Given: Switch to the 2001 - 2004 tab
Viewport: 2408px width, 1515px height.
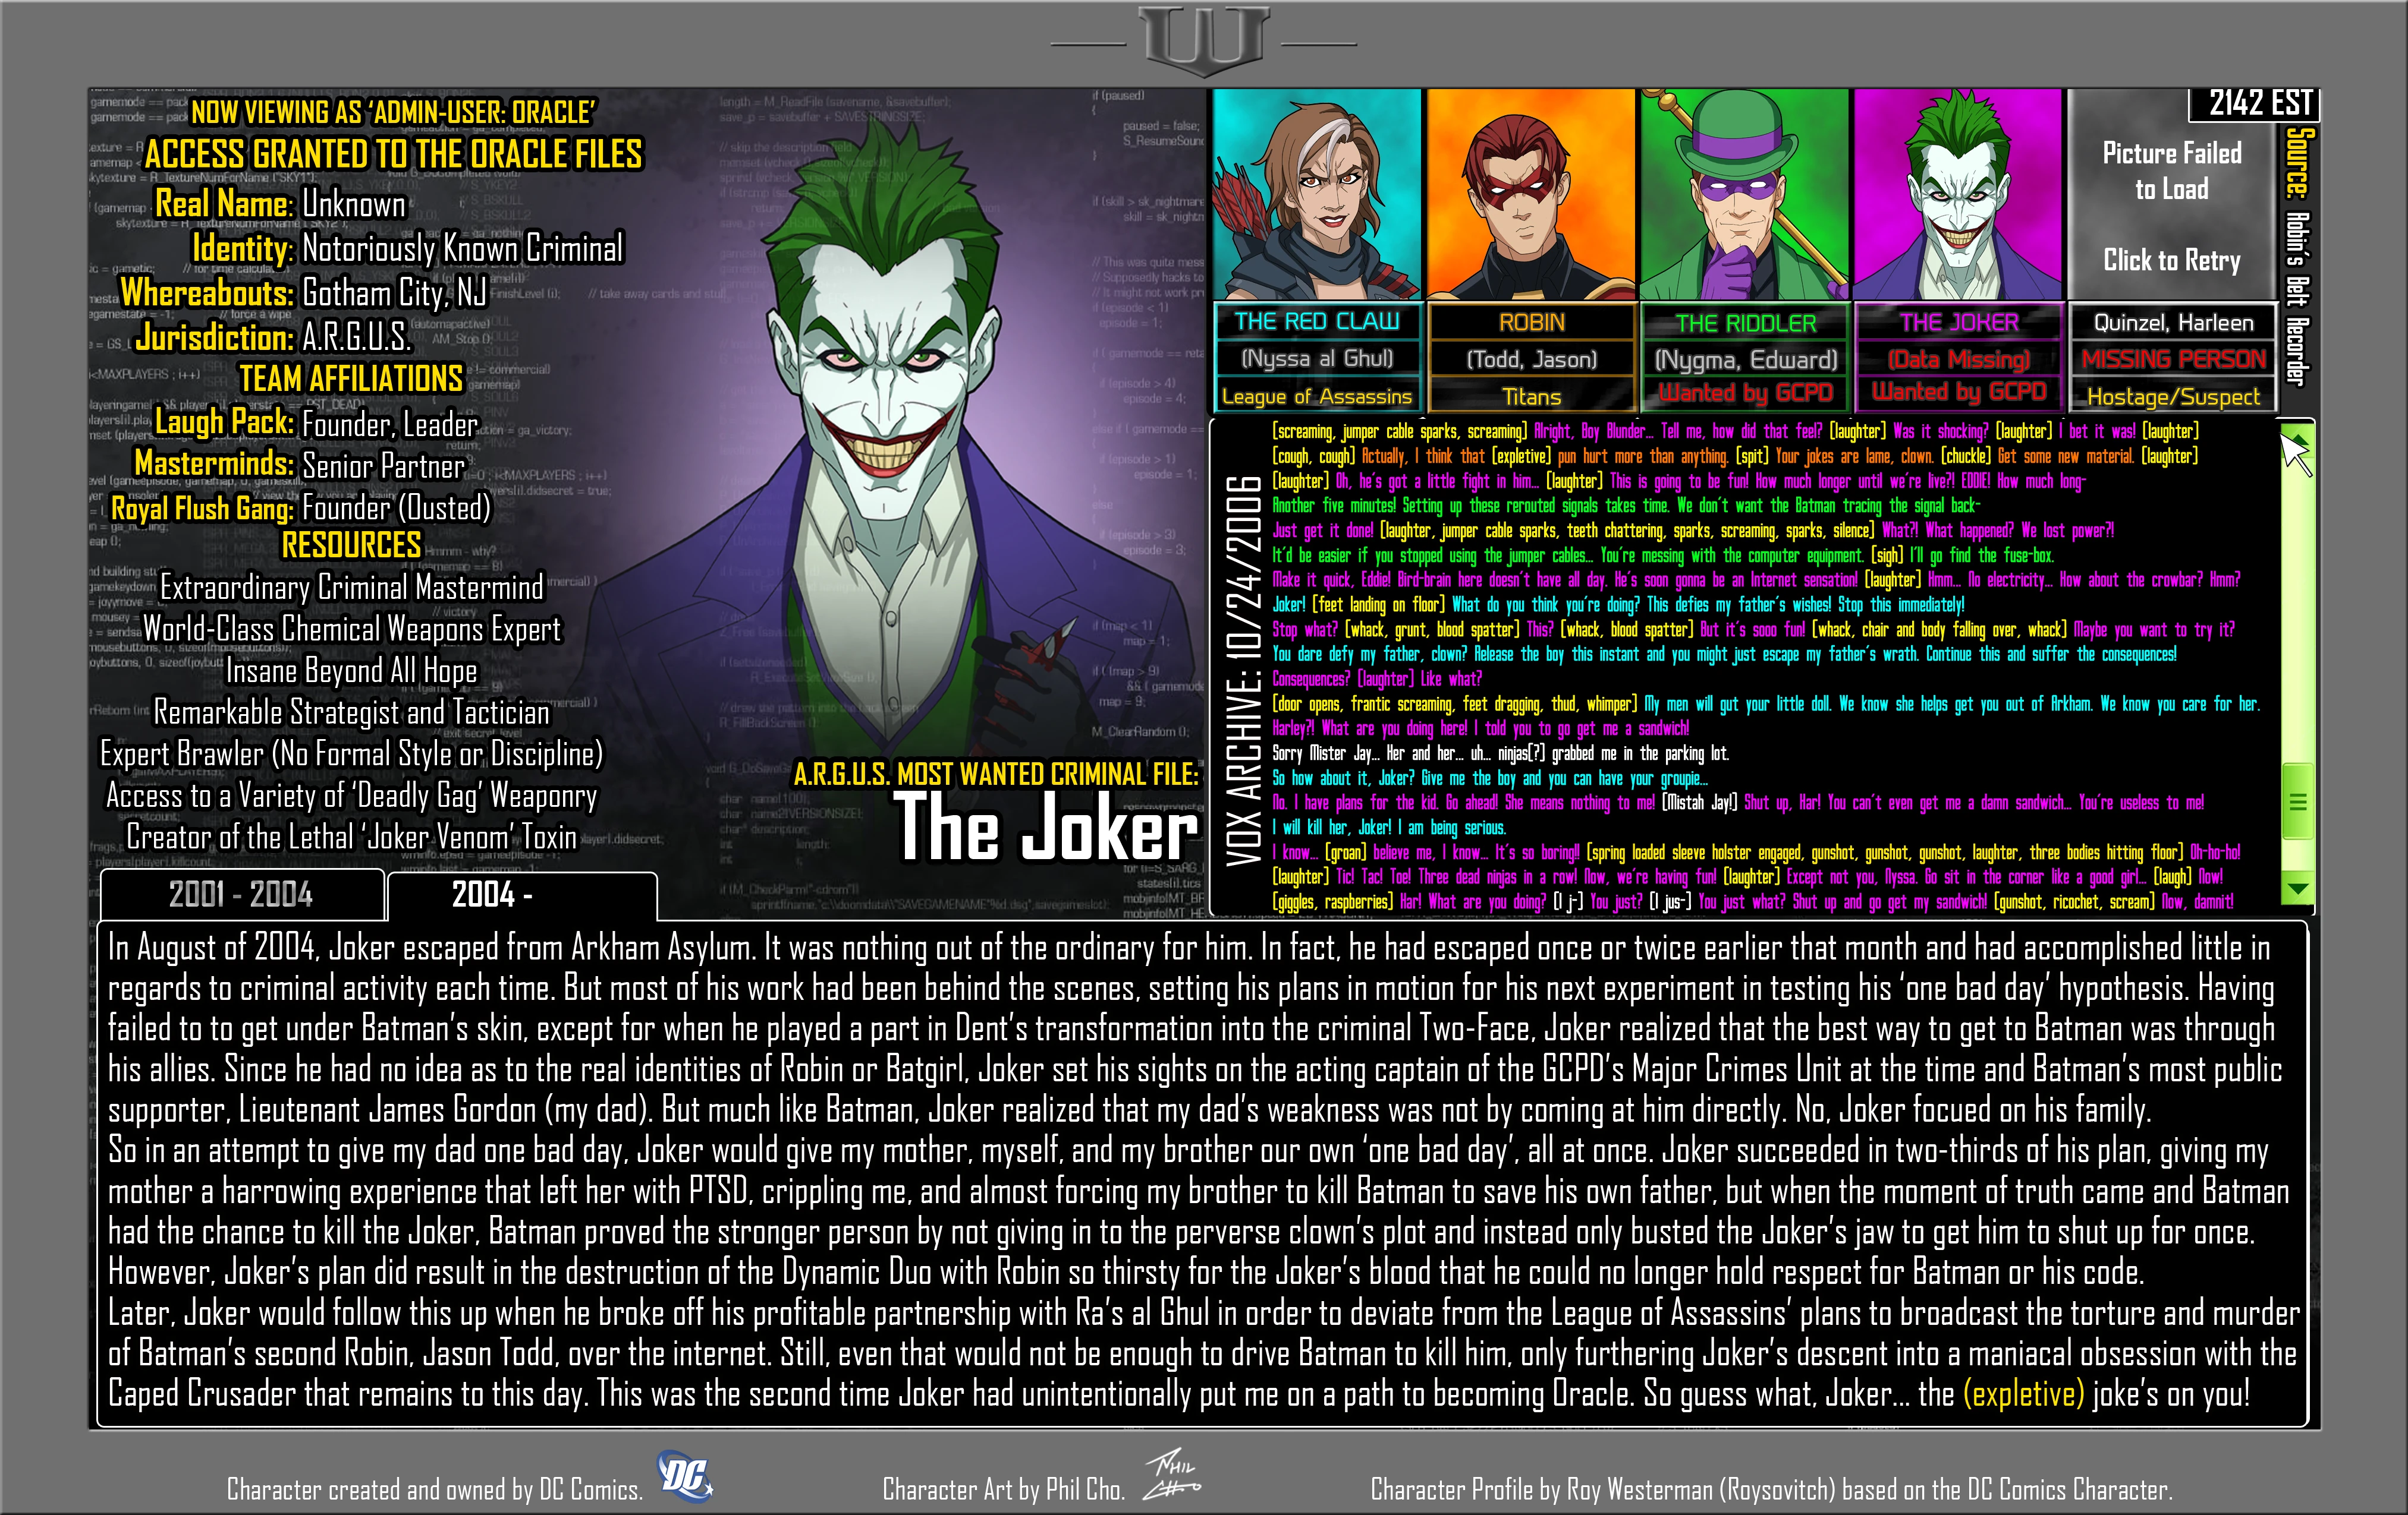Looking at the screenshot, I should pos(241,894).
